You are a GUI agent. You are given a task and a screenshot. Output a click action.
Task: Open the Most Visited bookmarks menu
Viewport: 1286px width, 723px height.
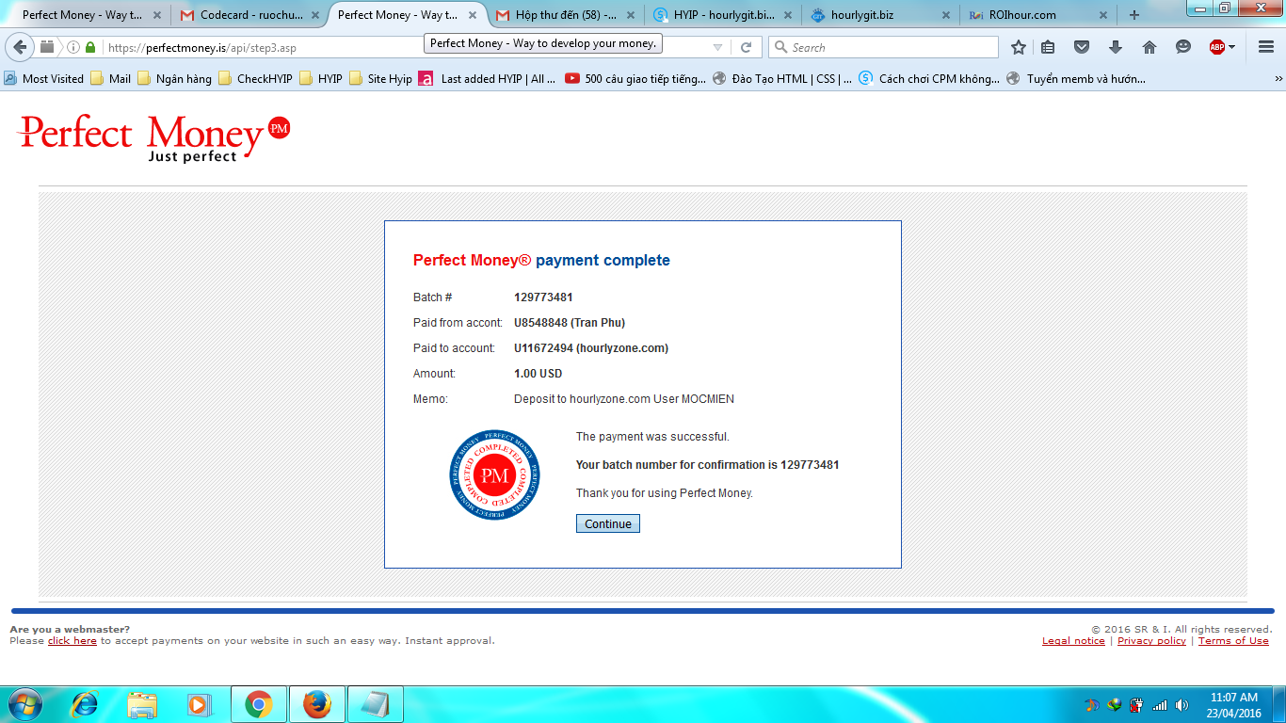(43, 79)
